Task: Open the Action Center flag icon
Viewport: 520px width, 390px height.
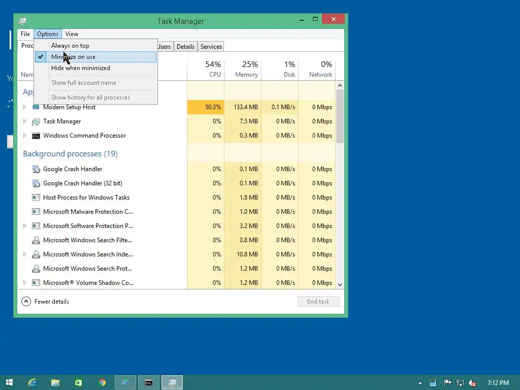Action: pyautogui.click(x=447, y=383)
